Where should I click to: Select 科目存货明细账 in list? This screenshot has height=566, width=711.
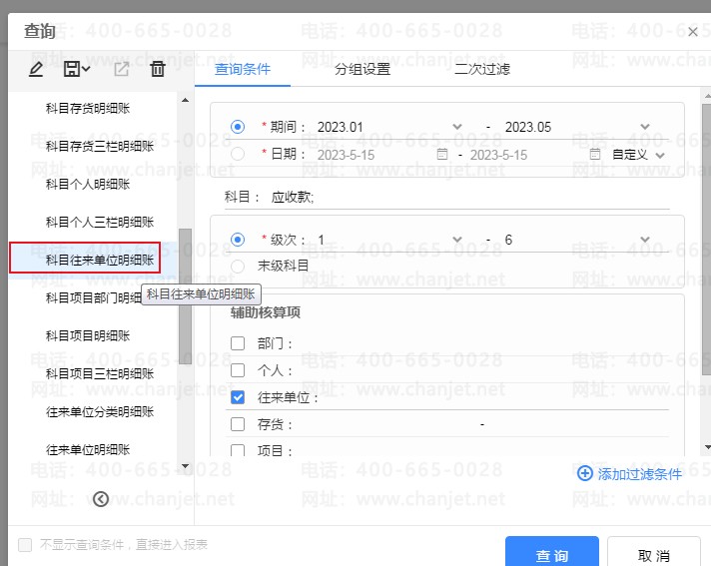(x=88, y=108)
